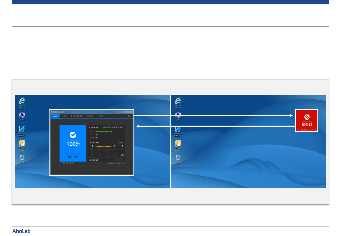Open 컴퓨터 icon on the right desktop
This screenshot has height=236, width=341.
(x=178, y=115)
